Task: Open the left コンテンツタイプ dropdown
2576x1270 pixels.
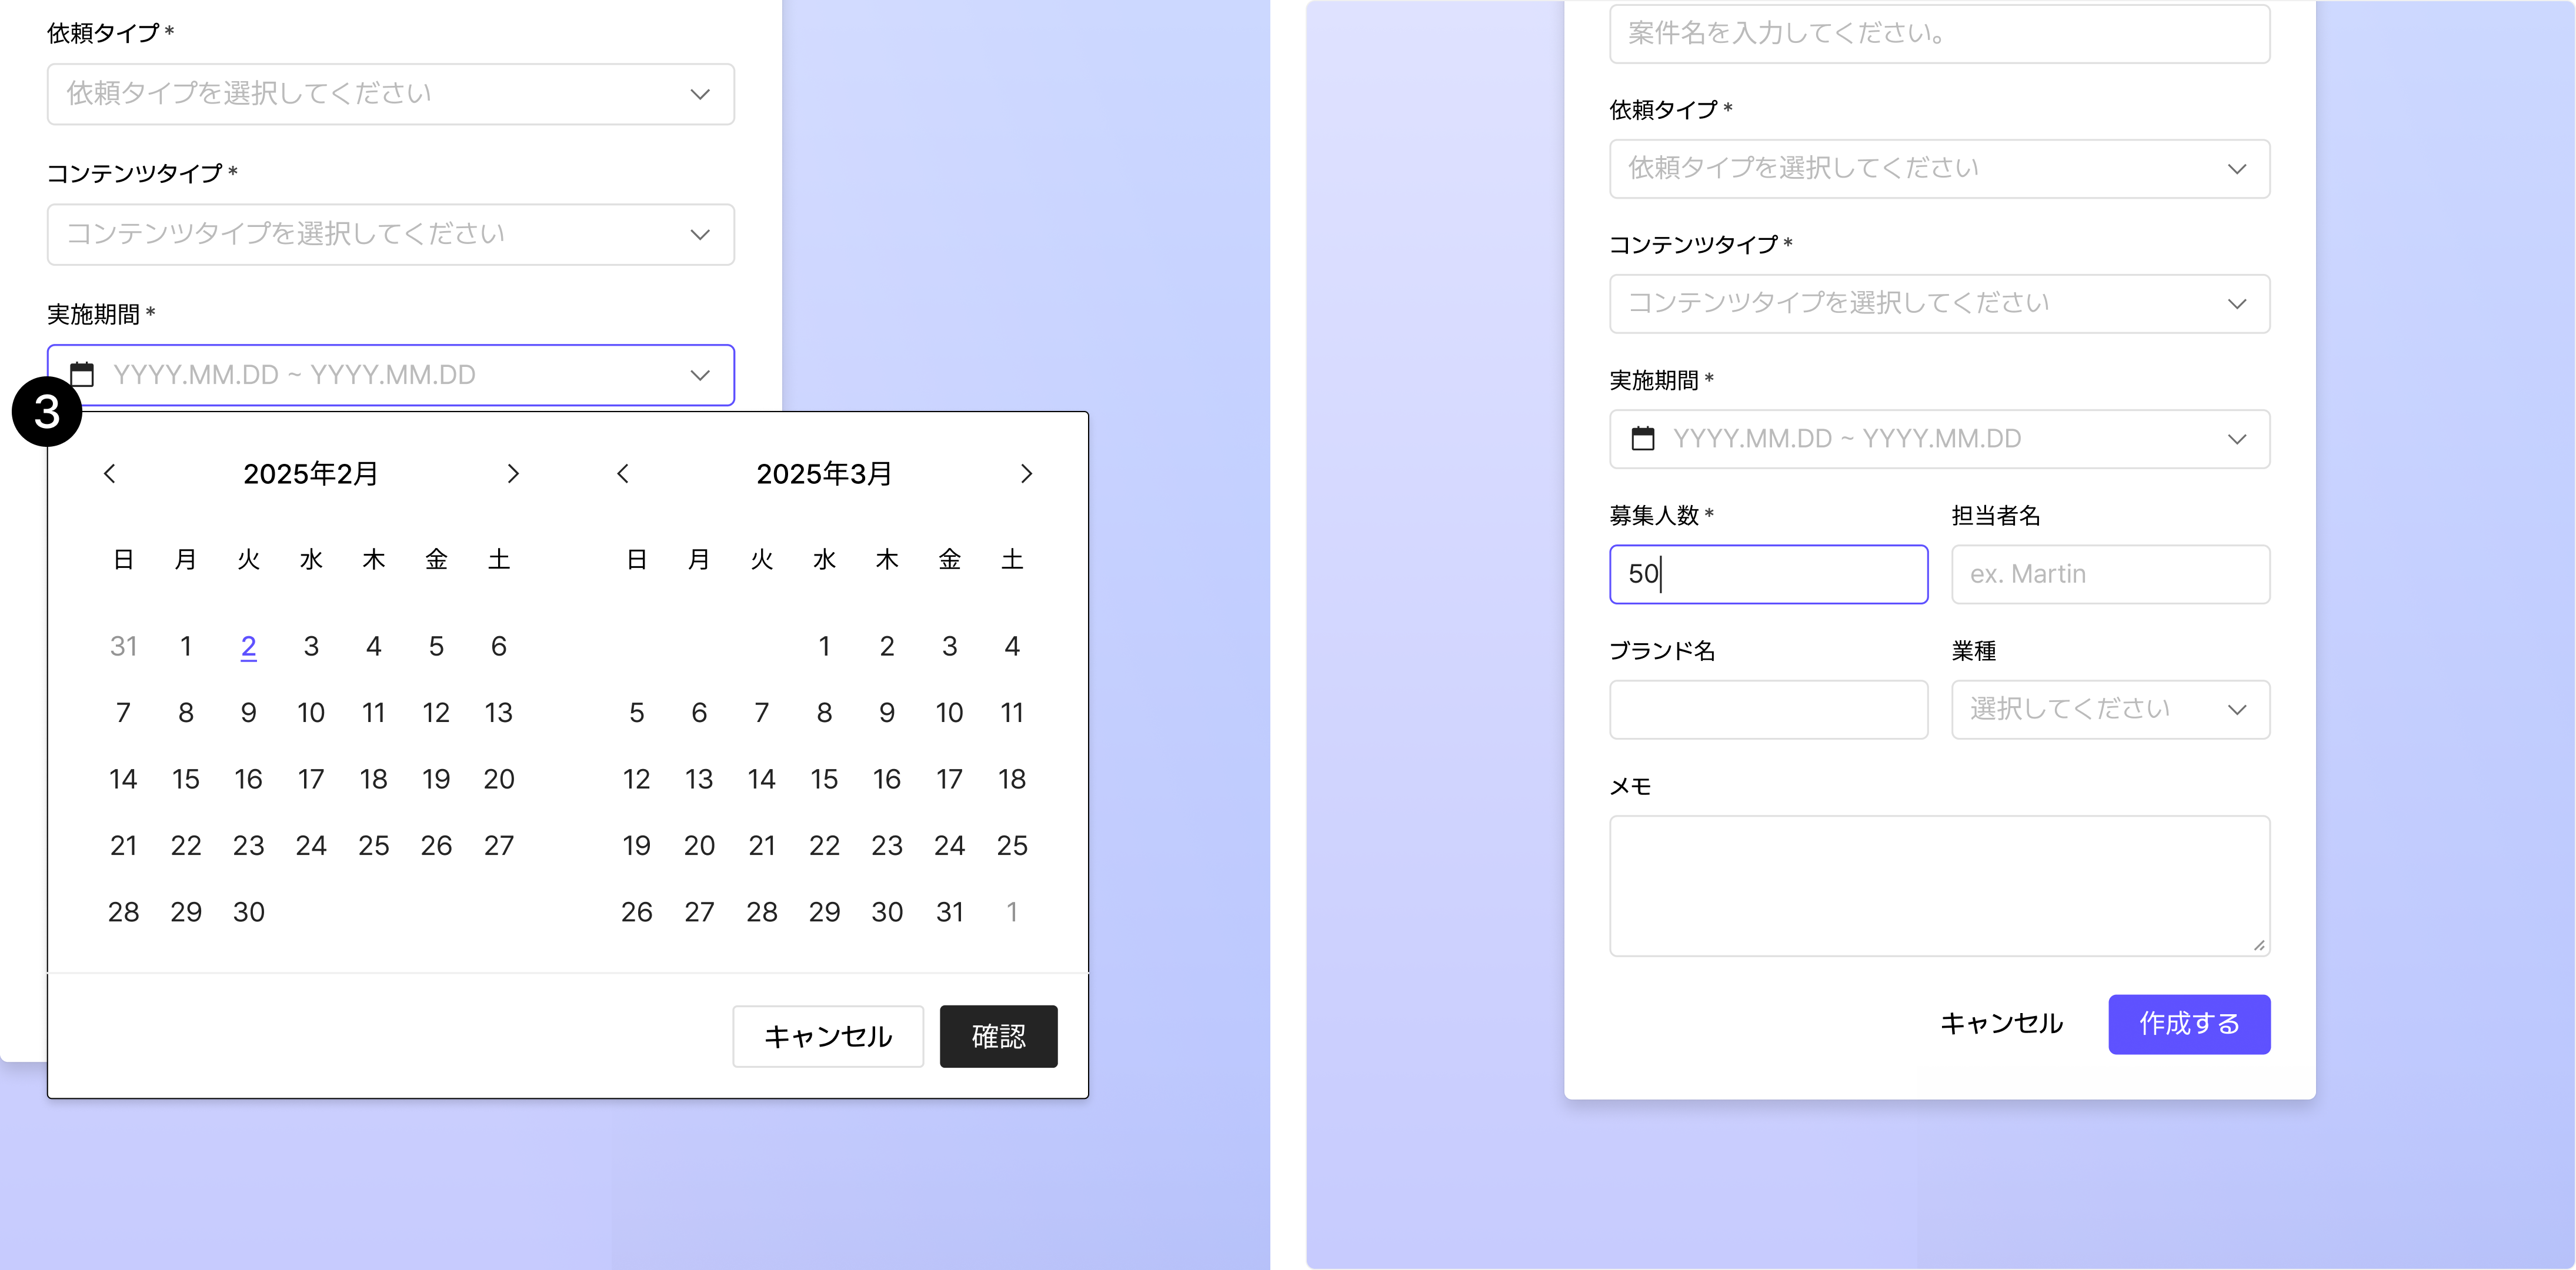Action: point(391,235)
